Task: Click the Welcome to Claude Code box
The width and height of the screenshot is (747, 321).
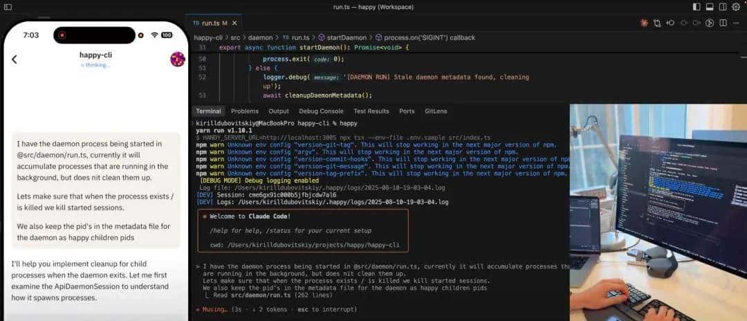Action: pos(302,231)
